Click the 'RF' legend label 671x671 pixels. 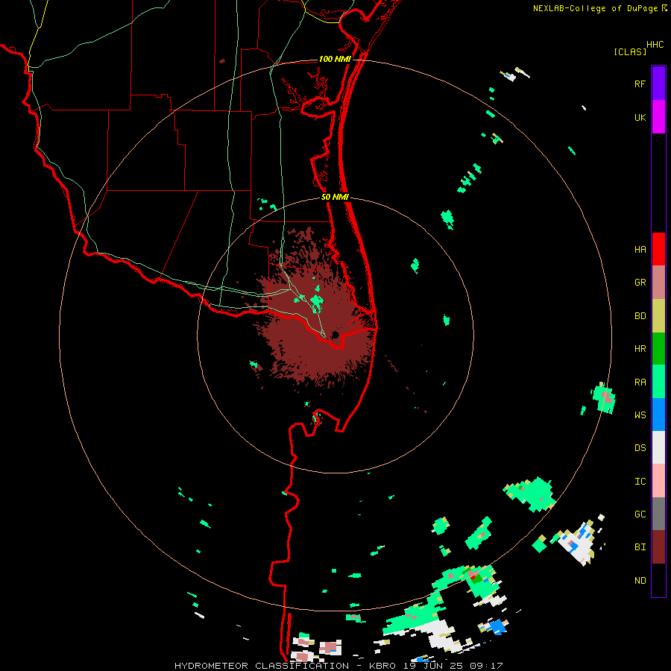pyautogui.click(x=640, y=84)
